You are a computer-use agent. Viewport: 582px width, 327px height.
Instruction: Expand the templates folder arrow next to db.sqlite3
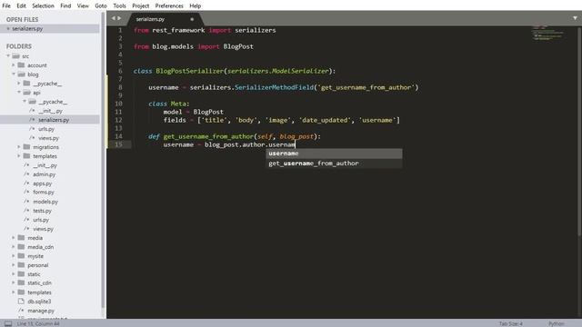coord(14,292)
